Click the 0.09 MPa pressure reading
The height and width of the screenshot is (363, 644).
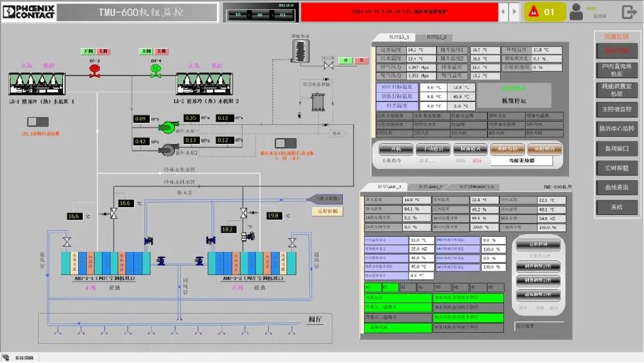pyautogui.click(x=141, y=119)
